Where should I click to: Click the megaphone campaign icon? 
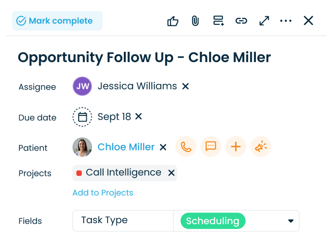tap(261, 147)
